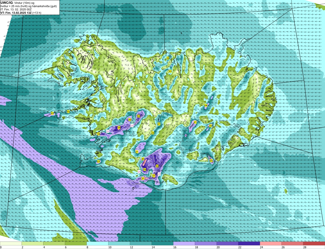Select the red legend swatch above 28 m/s
This screenshot has height=249, width=325.
point(314,244)
